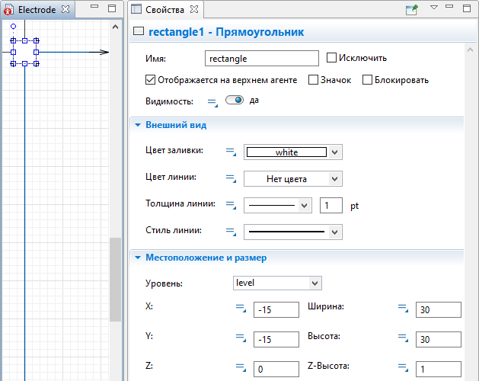
Task: Click the Z coordinate field
Action: (x=276, y=369)
